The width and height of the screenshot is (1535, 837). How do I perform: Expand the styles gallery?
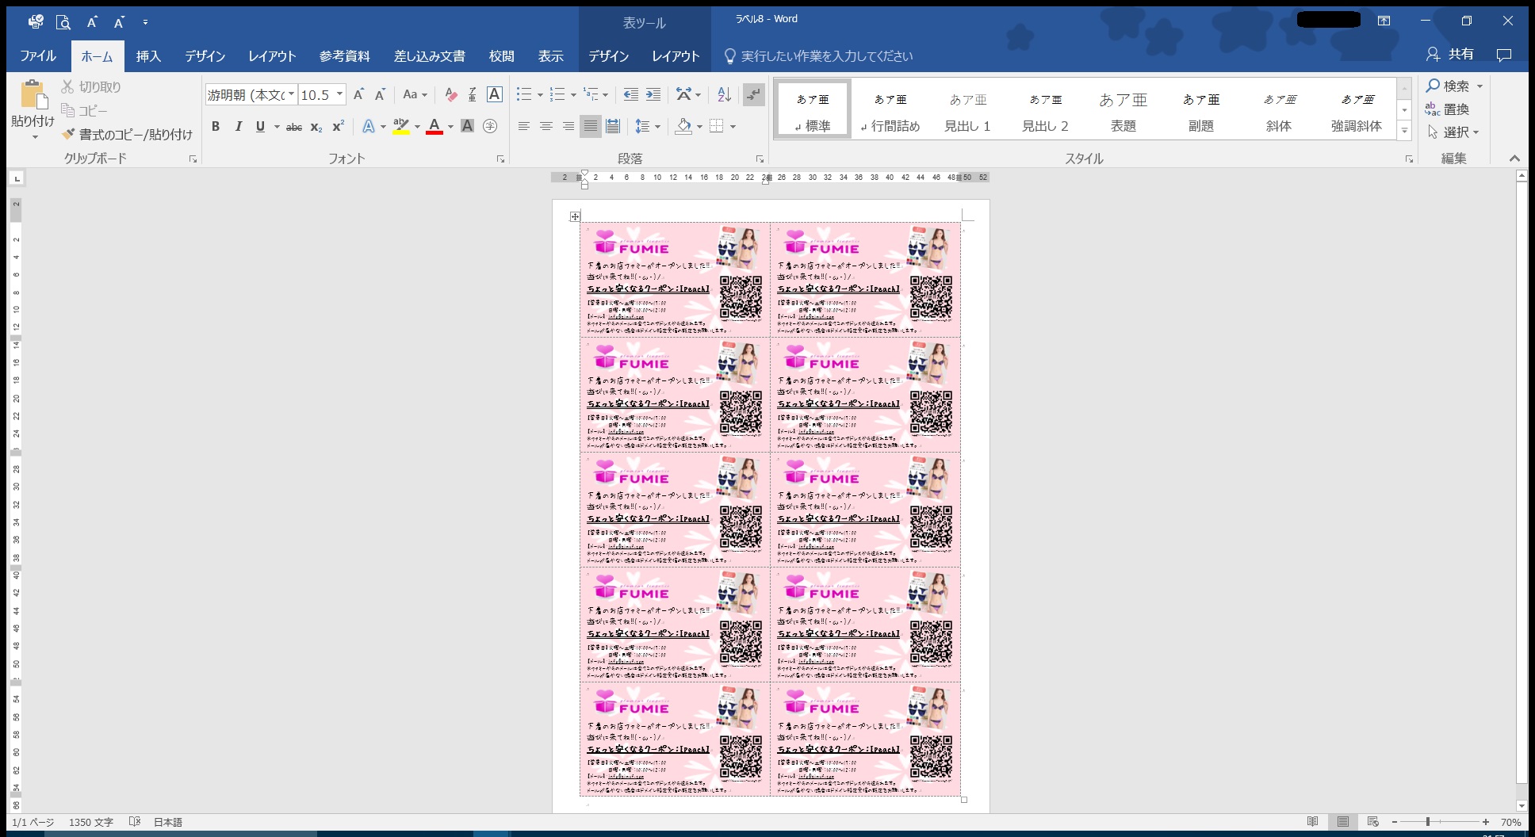[x=1404, y=131]
